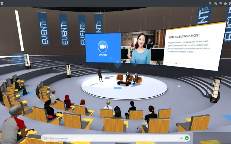Click the green phone call button
Screen dimensions: 231x144
pos(187,138)
